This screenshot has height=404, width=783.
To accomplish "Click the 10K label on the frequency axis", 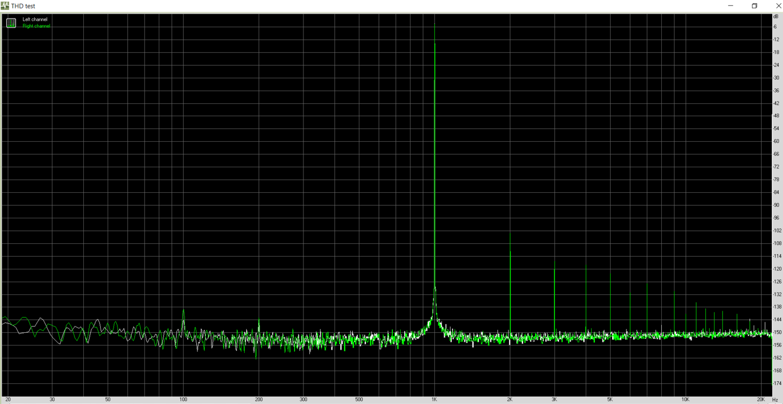I will [685, 400].
